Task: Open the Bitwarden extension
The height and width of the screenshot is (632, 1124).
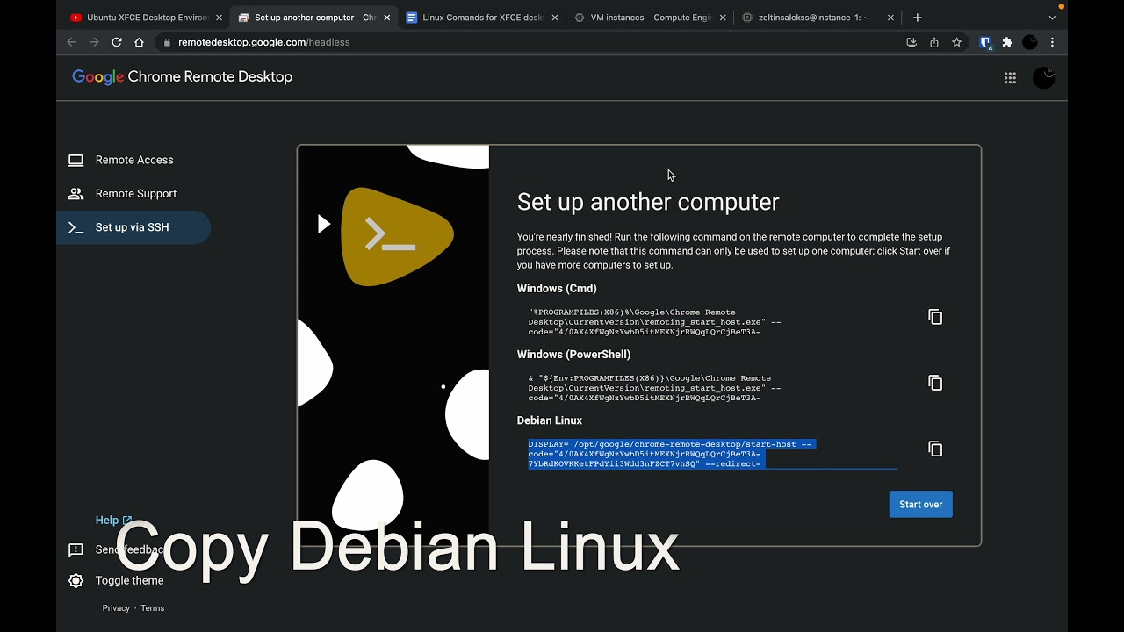Action: (985, 42)
